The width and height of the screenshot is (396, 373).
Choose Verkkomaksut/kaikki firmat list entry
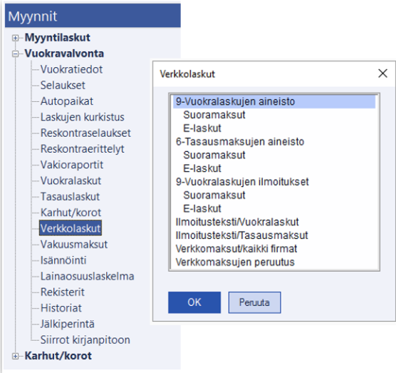tap(236, 249)
